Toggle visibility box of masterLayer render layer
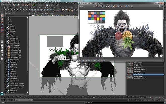The height and width of the screenshot is (104, 166). [128, 78]
